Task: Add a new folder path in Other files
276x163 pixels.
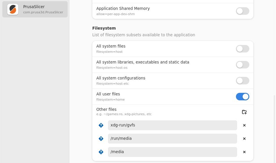Action: tap(244, 112)
